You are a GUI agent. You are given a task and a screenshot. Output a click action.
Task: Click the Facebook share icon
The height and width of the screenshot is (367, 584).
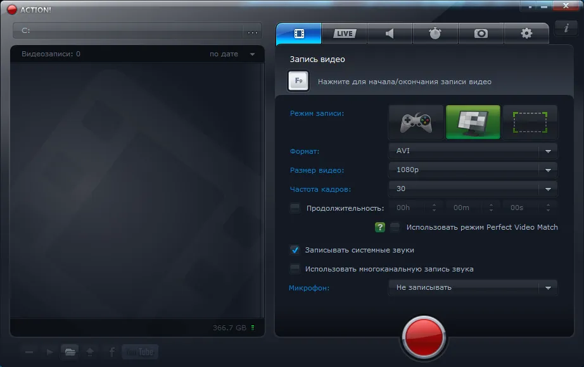(111, 352)
